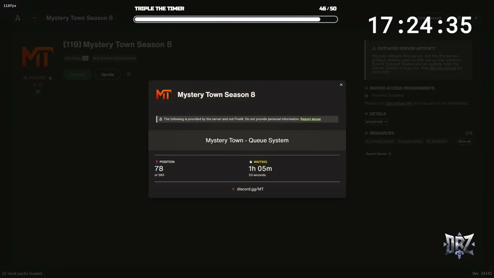Click the WAITING hand icon

click(x=251, y=162)
